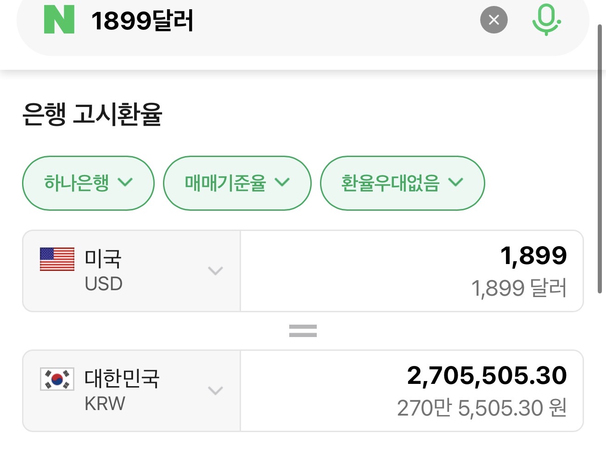Open the 환율우대없음 preference dropdown
606x450 pixels.
(x=402, y=183)
